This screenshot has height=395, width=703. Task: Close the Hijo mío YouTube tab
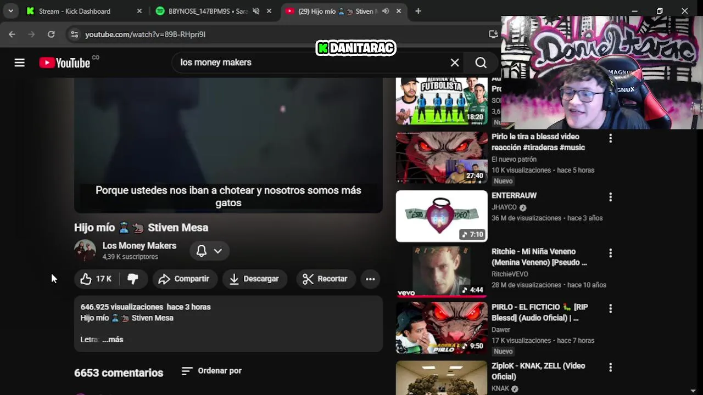coord(399,11)
